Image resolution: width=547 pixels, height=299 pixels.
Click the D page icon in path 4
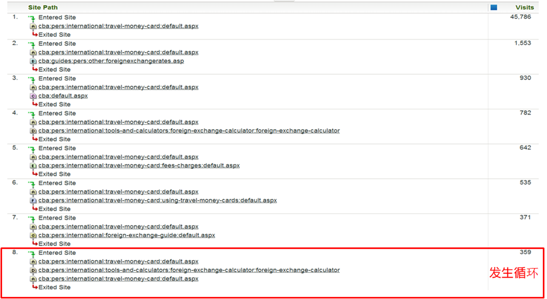[33, 131]
